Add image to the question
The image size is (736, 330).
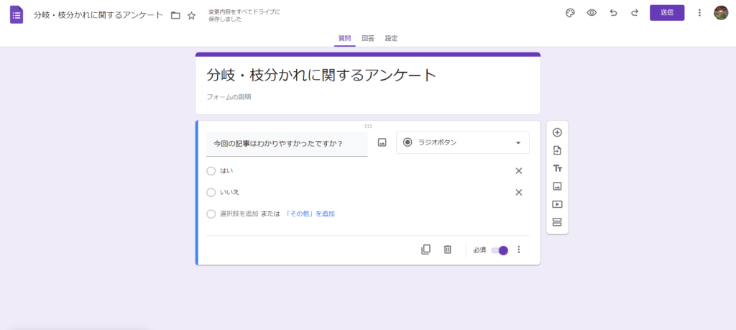click(x=382, y=142)
